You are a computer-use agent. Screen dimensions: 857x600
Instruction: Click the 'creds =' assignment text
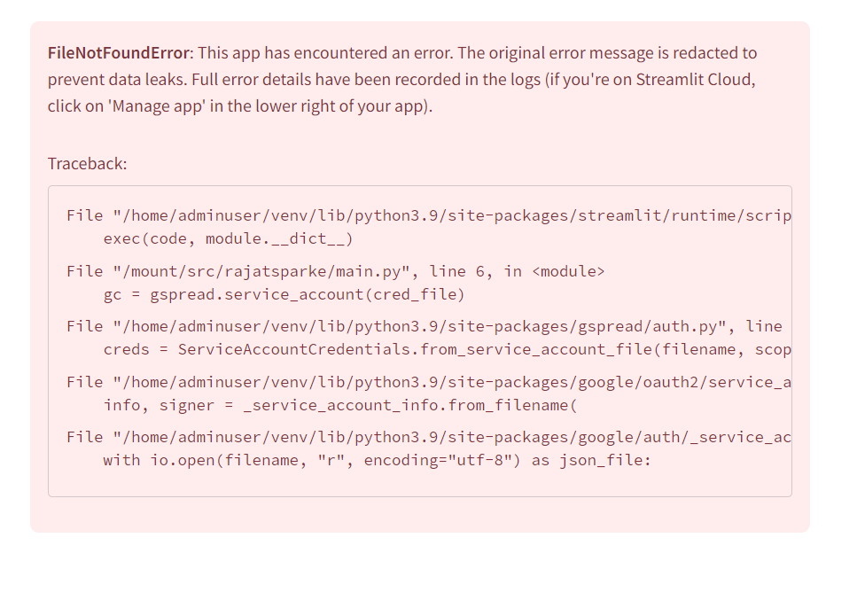pos(136,349)
